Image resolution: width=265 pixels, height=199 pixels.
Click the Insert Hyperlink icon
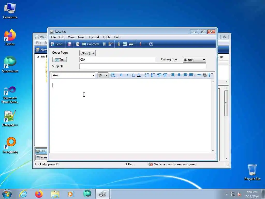[x=205, y=75]
